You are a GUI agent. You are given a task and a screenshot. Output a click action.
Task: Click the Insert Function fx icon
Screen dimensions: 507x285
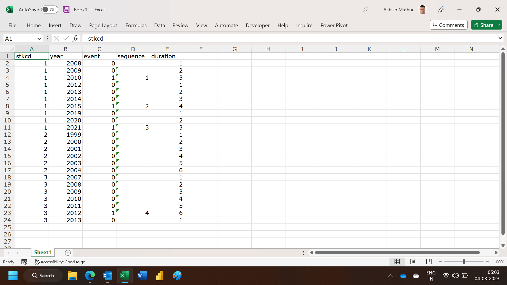(75, 39)
